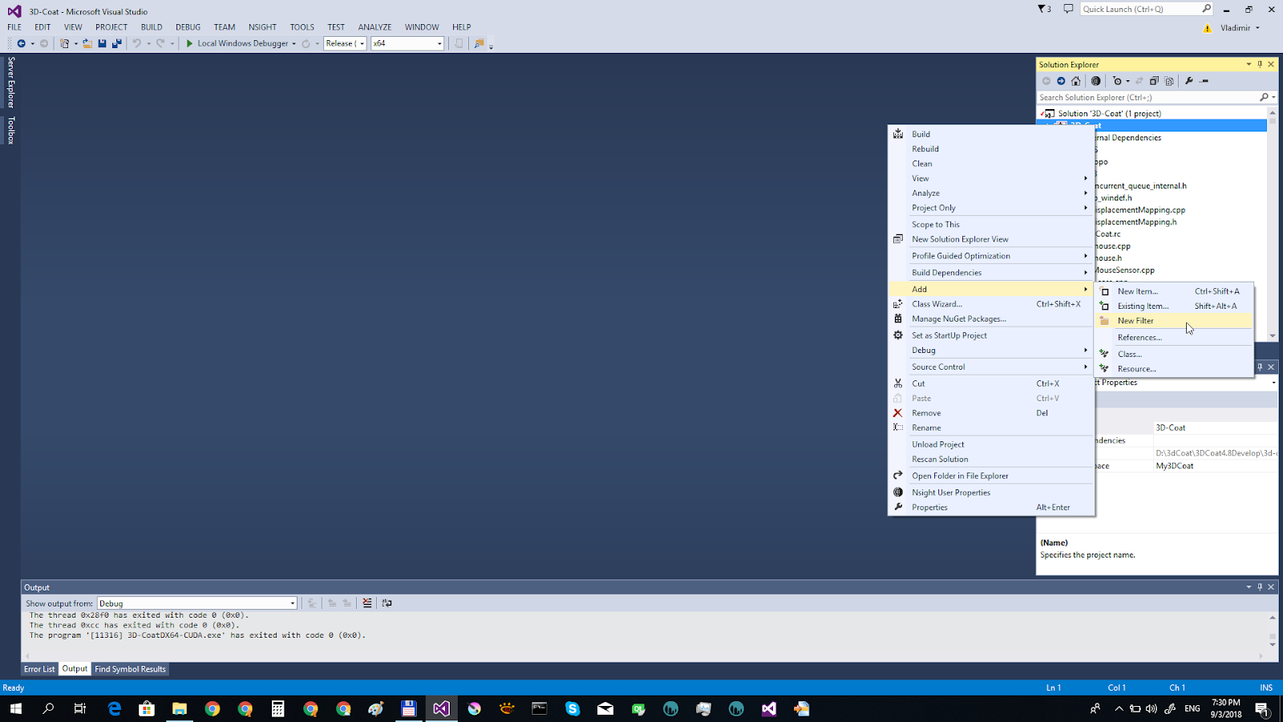1283x722 pixels.
Task: Choose Class... from Add submenu
Action: (x=1174, y=354)
